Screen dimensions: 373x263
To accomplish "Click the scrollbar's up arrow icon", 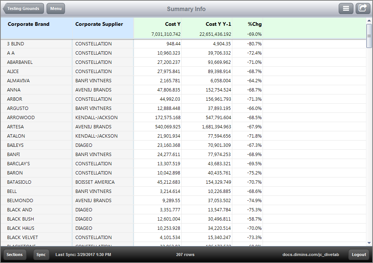I will pyautogui.click(x=369, y=21).
